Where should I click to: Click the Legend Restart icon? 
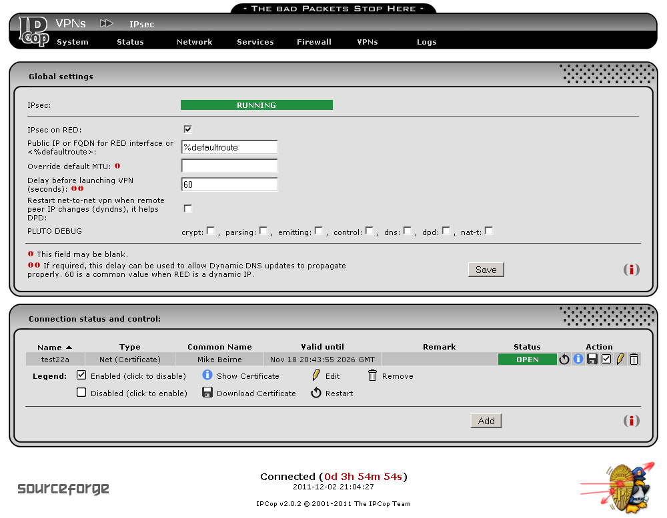coord(316,393)
